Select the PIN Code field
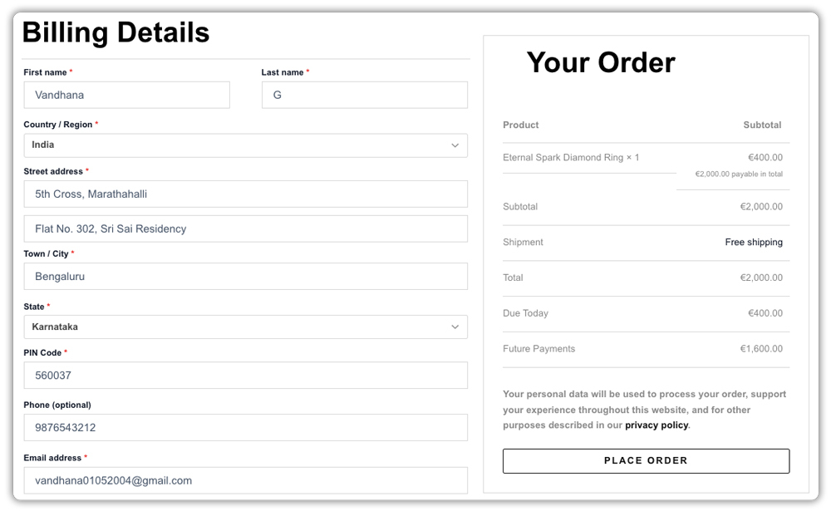Screen dimensions: 831x511 245,376
